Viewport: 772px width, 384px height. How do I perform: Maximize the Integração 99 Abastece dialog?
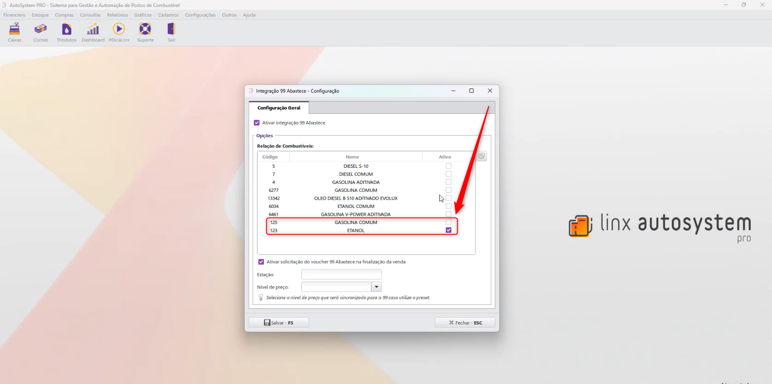[472, 91]
